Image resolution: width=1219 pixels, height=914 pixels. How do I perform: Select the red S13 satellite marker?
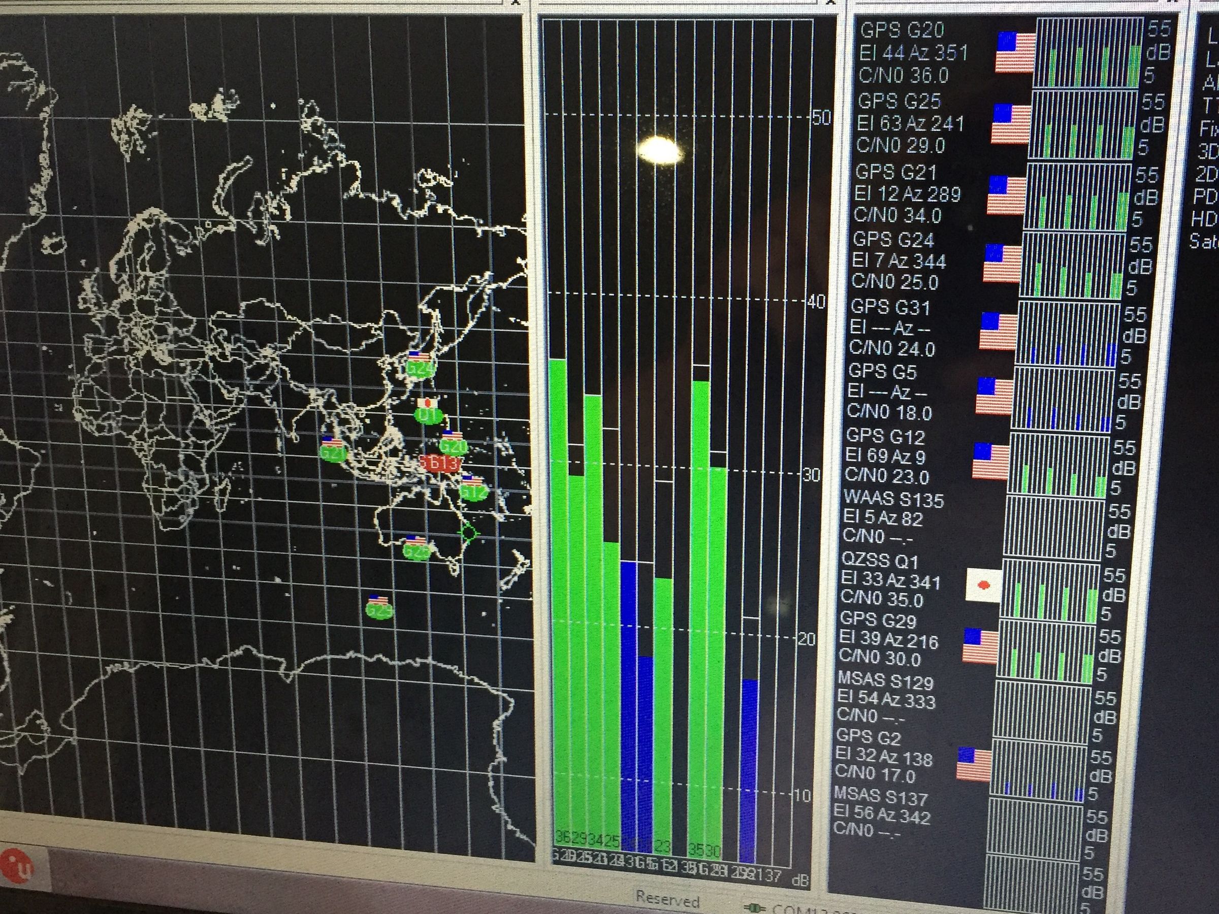tap(439, 463)
